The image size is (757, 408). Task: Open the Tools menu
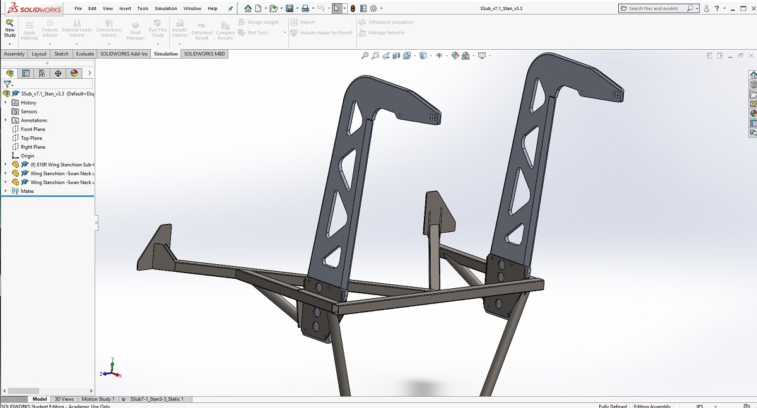tap(143, 9)
